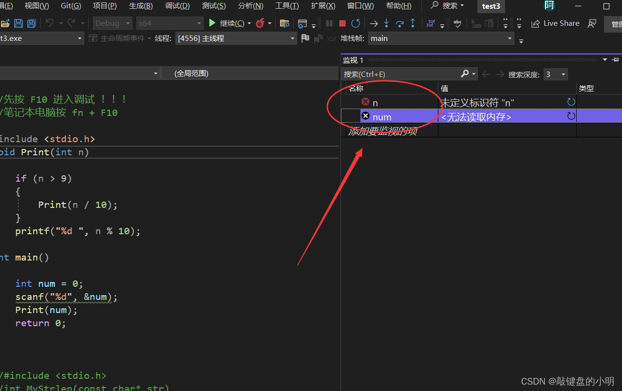Open the 视图(V) menu
This screenshot has width=622, height=391.
click(37, 6)
